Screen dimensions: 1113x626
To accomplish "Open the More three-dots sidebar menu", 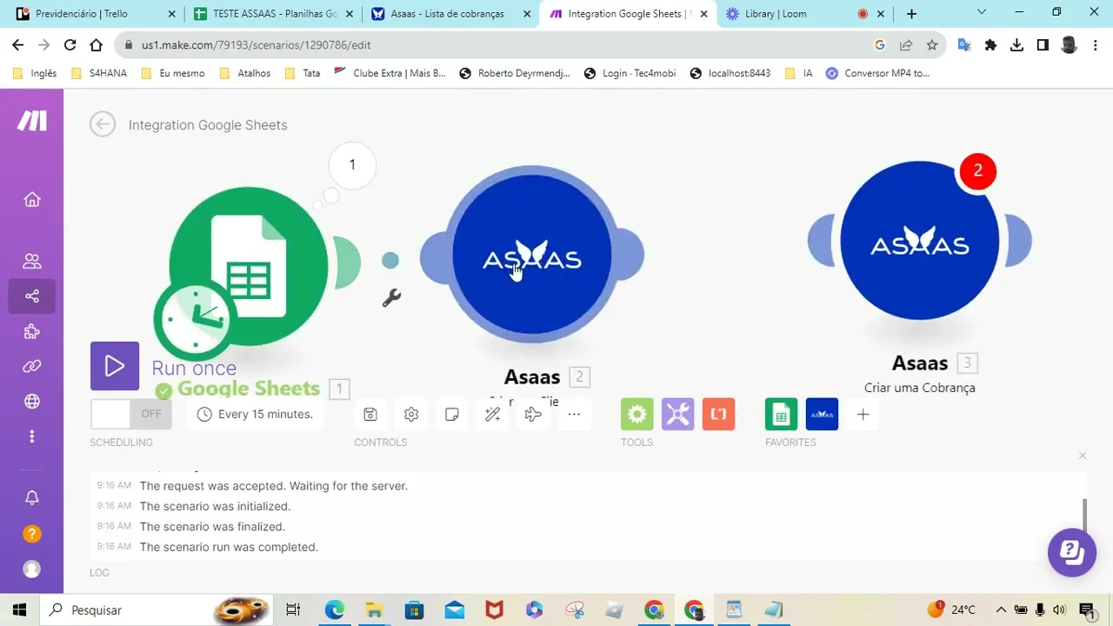I will pyautogui.click(x=32, y=436).
